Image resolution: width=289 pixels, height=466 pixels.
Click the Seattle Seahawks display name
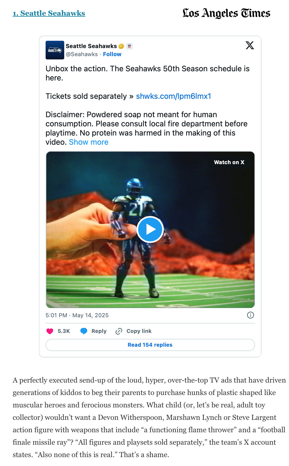coord(91,46)
